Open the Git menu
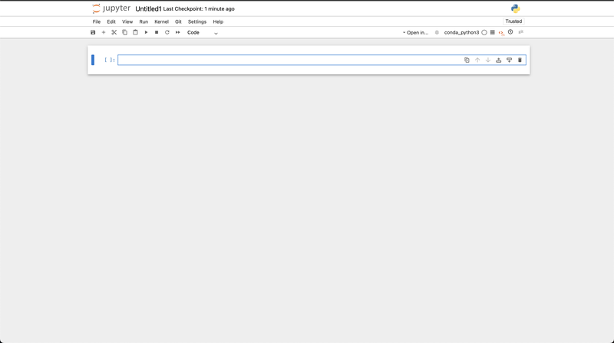 coord(178,22)
